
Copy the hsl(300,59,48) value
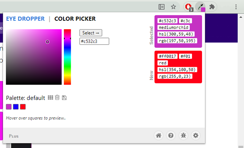point(176,34)
